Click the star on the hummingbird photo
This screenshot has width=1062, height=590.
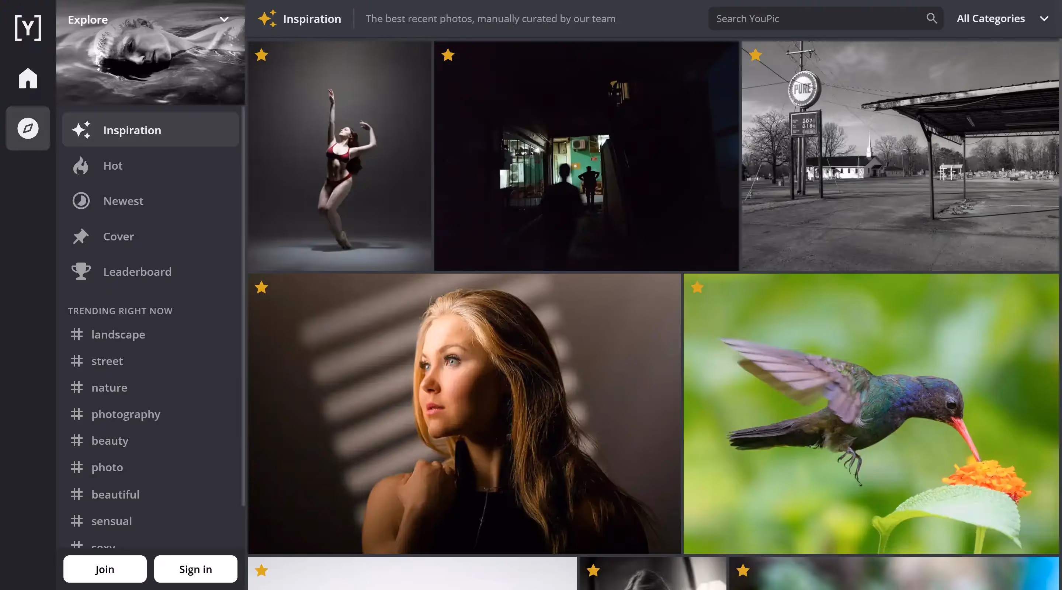[697, 287]
